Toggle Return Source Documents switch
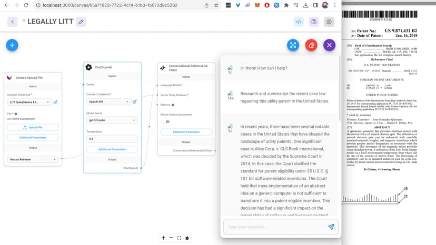The width and height of the screenshot is (436, 245). tap(166, 121)
